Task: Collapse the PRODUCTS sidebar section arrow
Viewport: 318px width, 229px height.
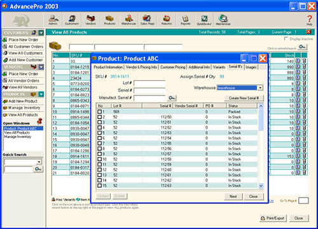Action: [x=41, y=94]
